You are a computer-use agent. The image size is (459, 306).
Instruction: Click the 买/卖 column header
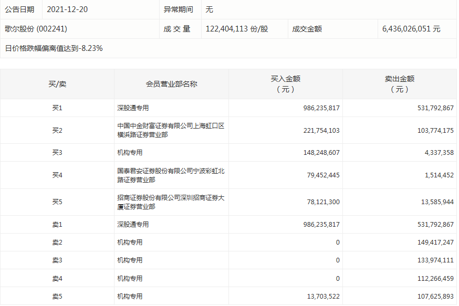click(57, 84)
